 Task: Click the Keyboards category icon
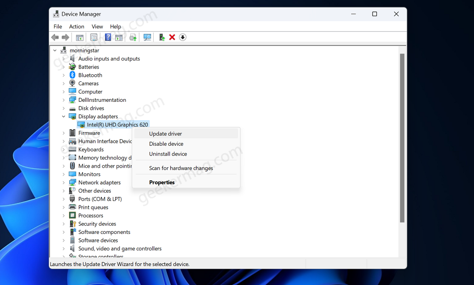72,149
